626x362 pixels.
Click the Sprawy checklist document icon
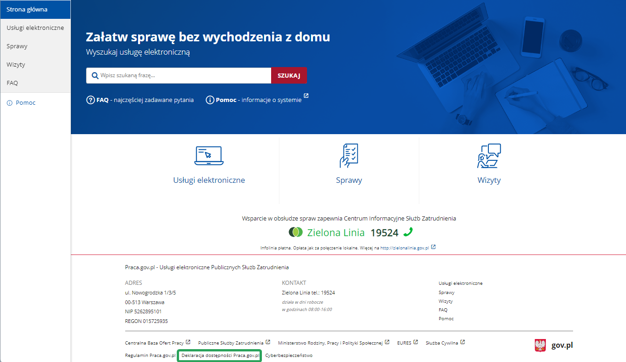[349, 156]
